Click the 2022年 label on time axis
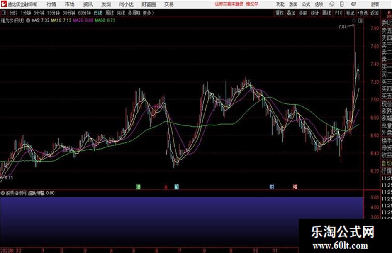The height and width of the screenshot is (253, 392). click(x=7, y=251)
